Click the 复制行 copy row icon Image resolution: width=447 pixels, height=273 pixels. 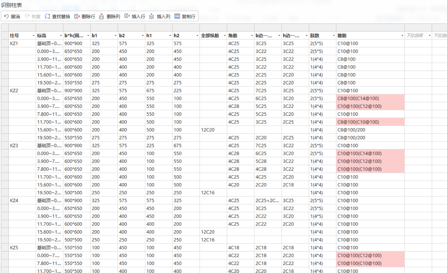click(177, 16)
